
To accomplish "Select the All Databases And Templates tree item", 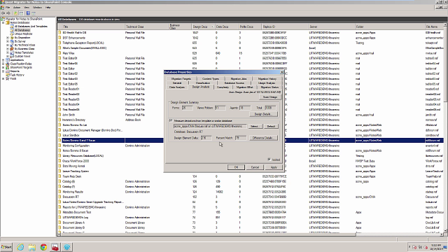I will pos(31,27).
